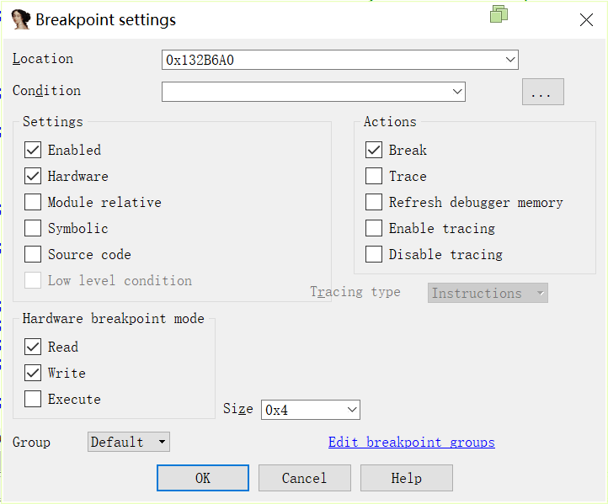The image size is (608, 504).
Task: Expand the Location dropdown list
Action: pos(510,60)
